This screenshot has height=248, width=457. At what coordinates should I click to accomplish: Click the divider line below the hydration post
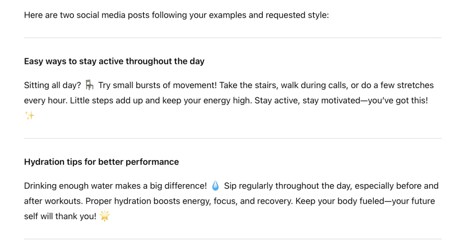pos(233,239)
